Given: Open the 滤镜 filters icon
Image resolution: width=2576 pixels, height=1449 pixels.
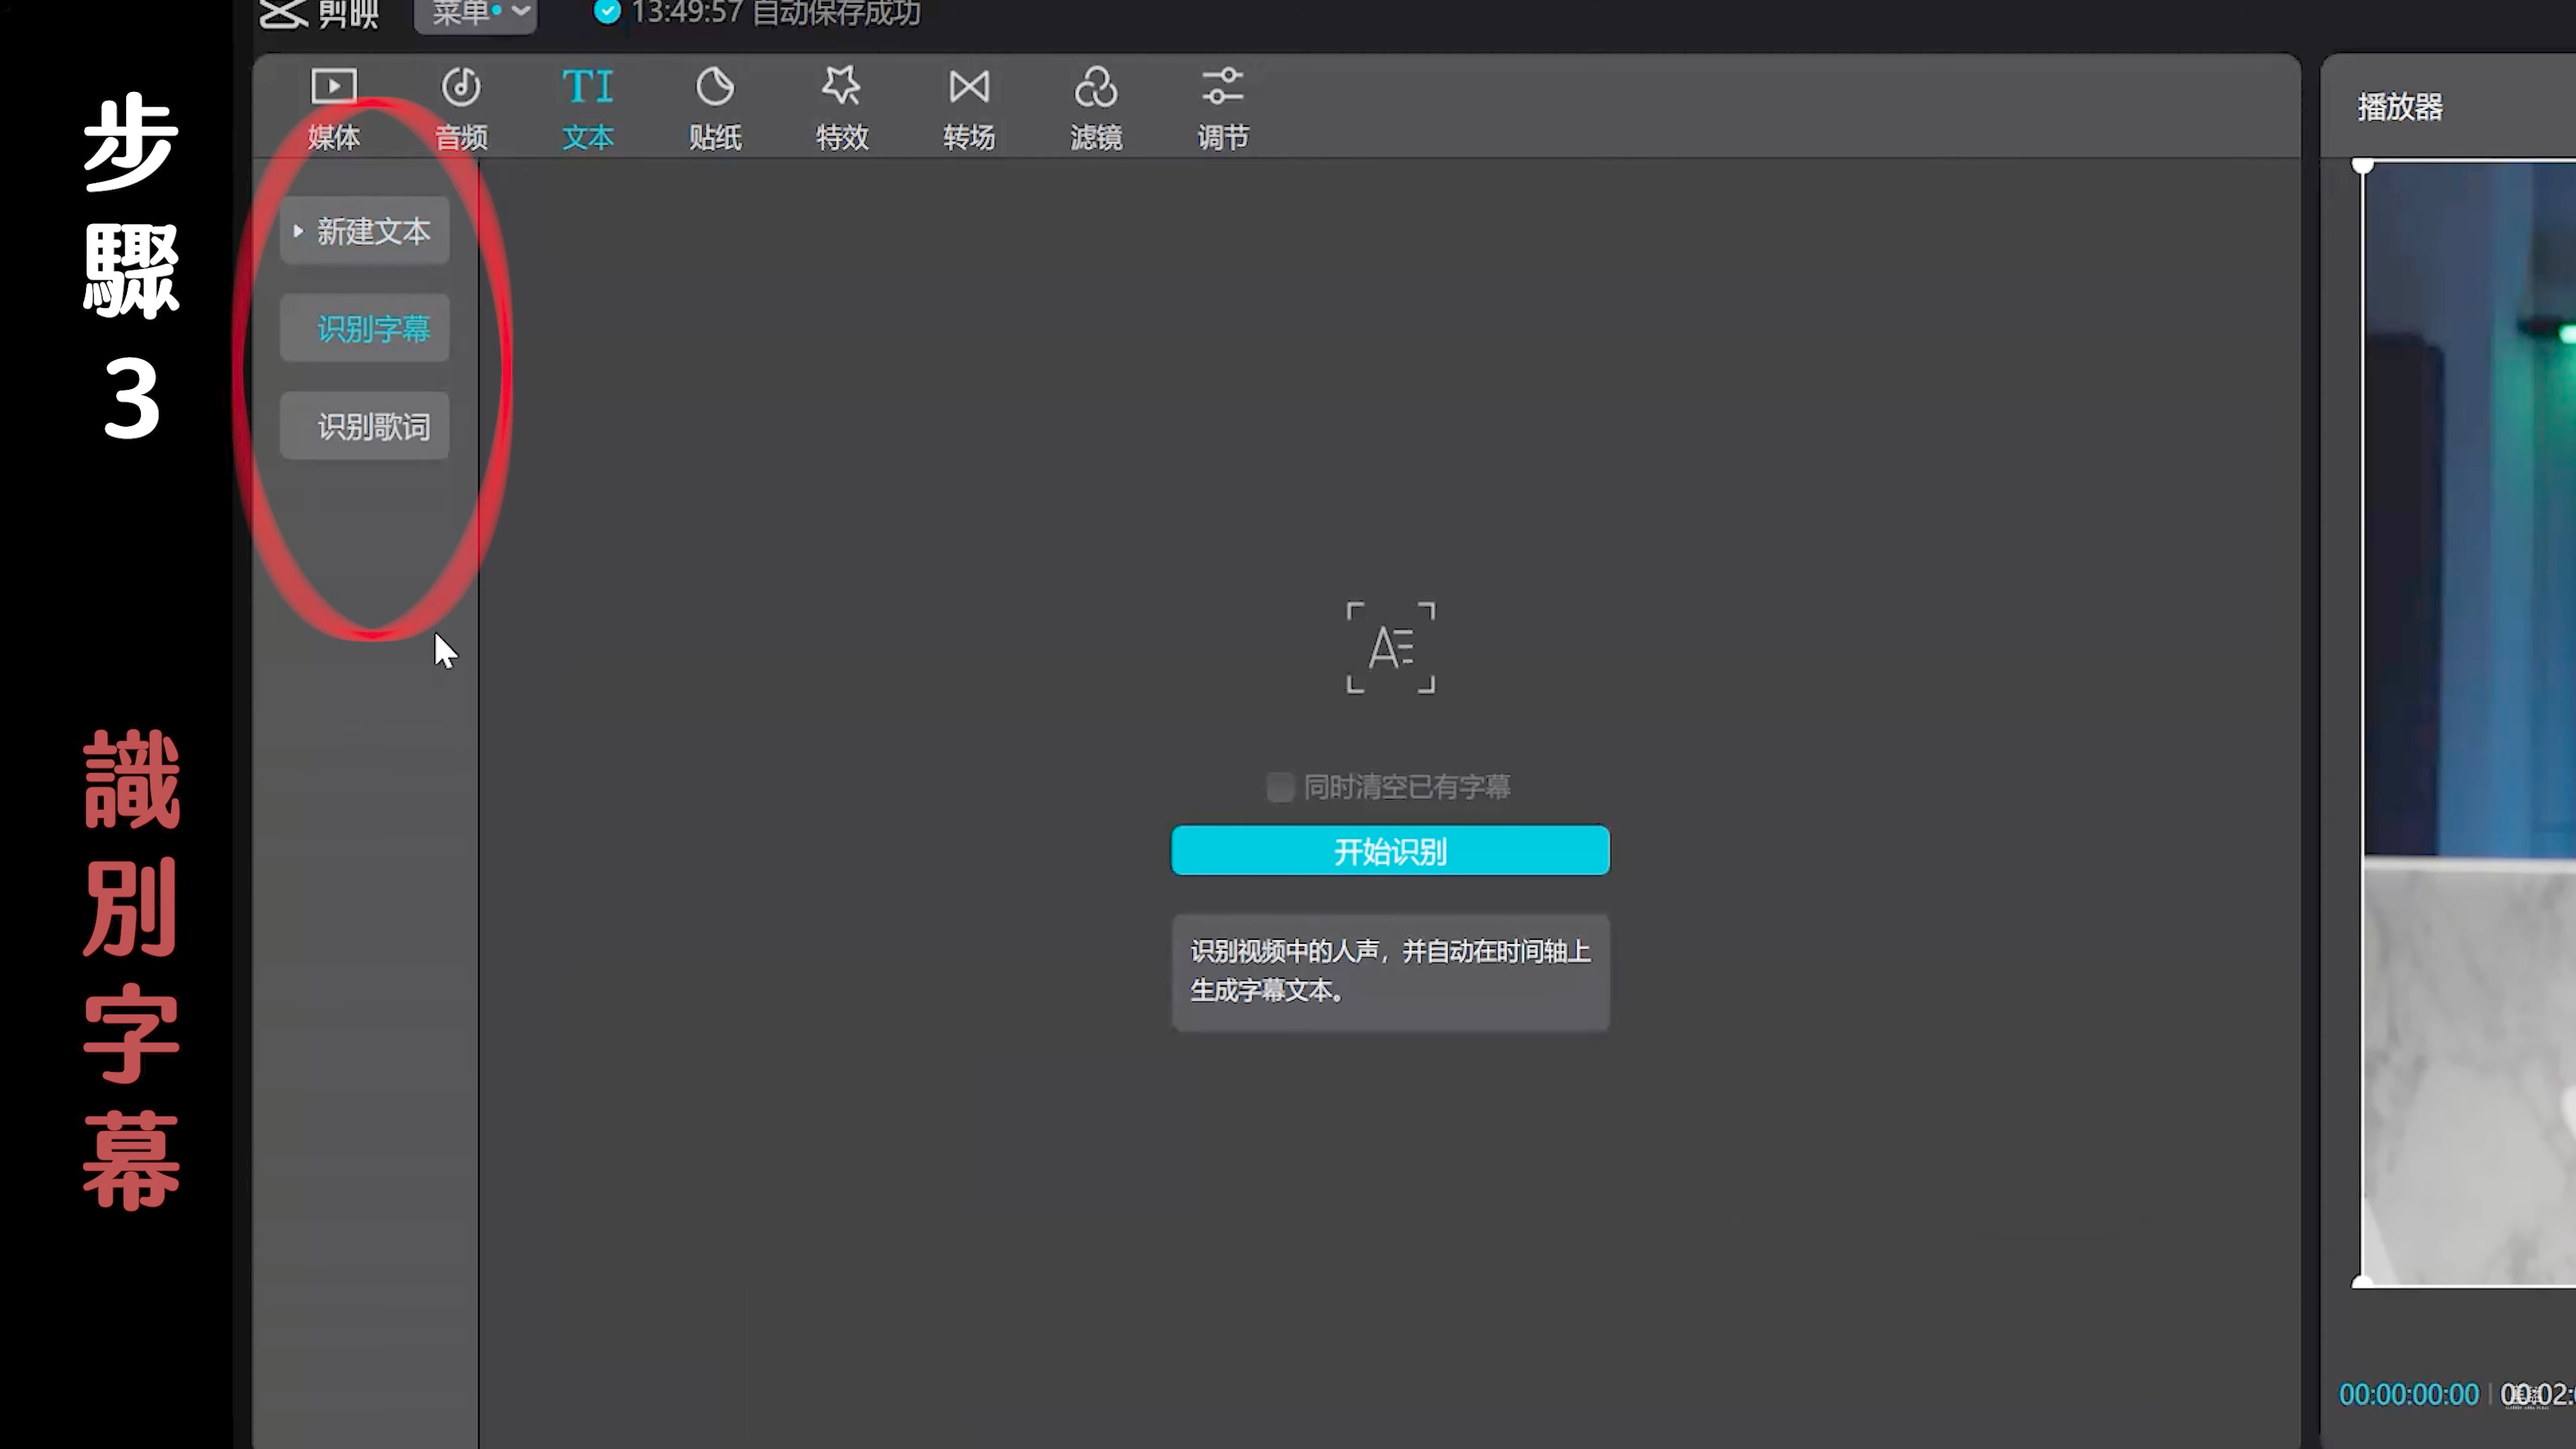Looking at the screenshot, I should [1096, 88].
